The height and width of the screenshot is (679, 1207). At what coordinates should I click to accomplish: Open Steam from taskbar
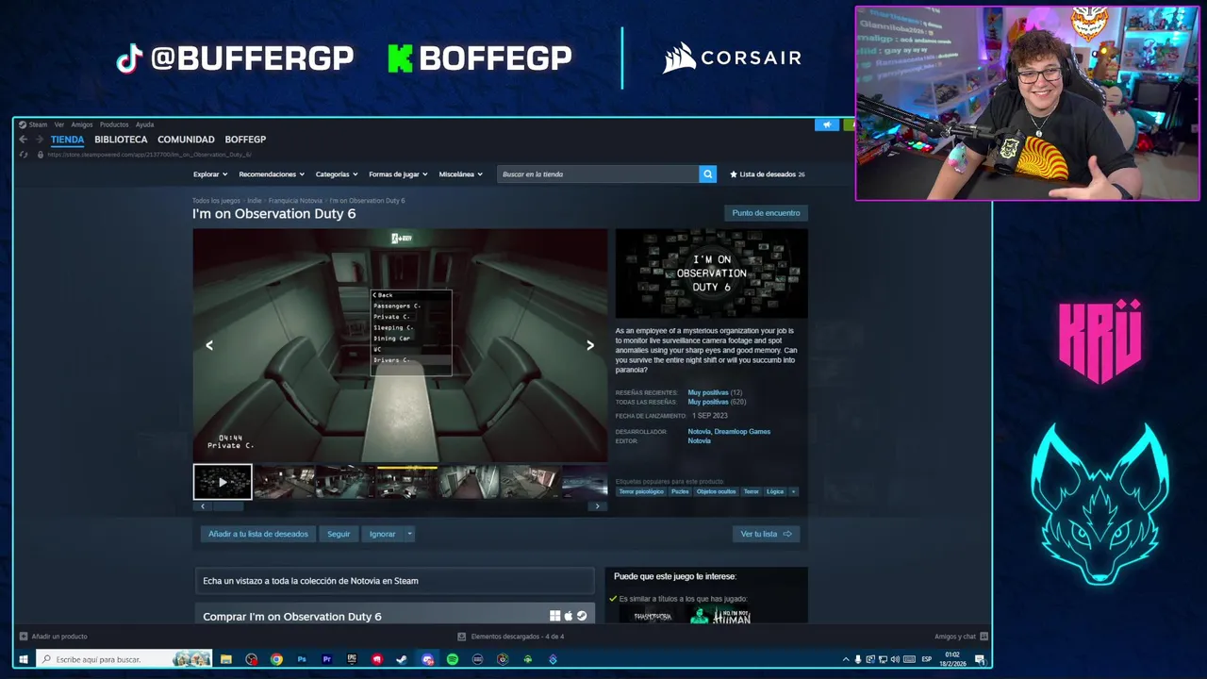click(402, 659)
